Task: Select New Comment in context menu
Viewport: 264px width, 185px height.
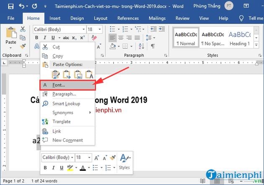Action: (68, 140)
